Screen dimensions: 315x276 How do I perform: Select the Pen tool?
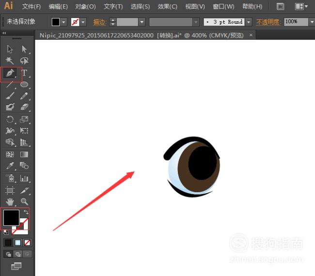tap(10, 73)
